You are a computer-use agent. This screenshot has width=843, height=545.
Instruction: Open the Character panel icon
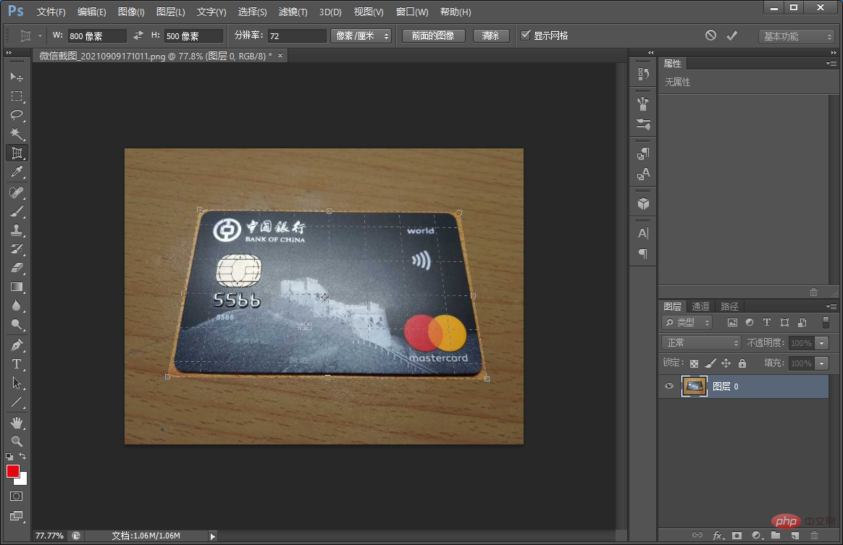(x=643, y=233)
